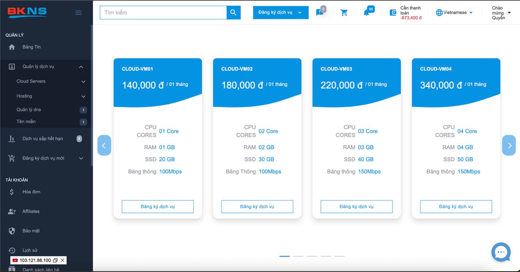Image resolution: width=520 pixels, height=272 pixels.
Task: Open the shopping cart icon
Action: pos(344,13)
